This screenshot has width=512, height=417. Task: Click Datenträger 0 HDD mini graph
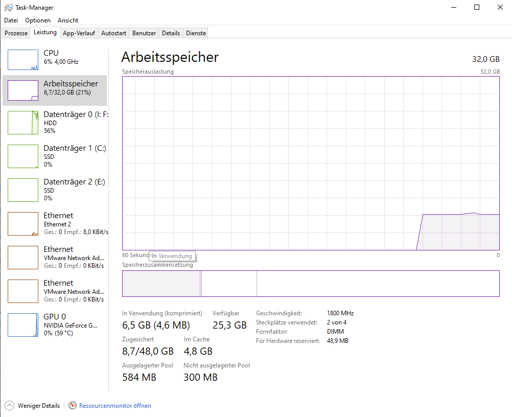(23, 123)
